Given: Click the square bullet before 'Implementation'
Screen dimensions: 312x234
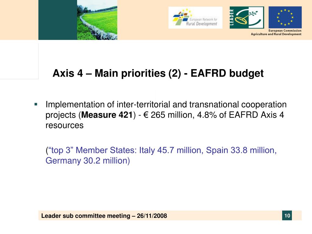Looking at the screenshot, I should 36,104.
